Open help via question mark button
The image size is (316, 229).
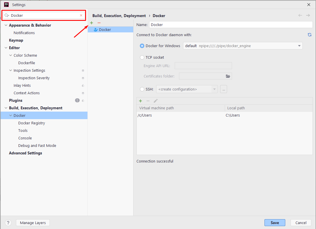pyautogui.click(x=8, y=223)
